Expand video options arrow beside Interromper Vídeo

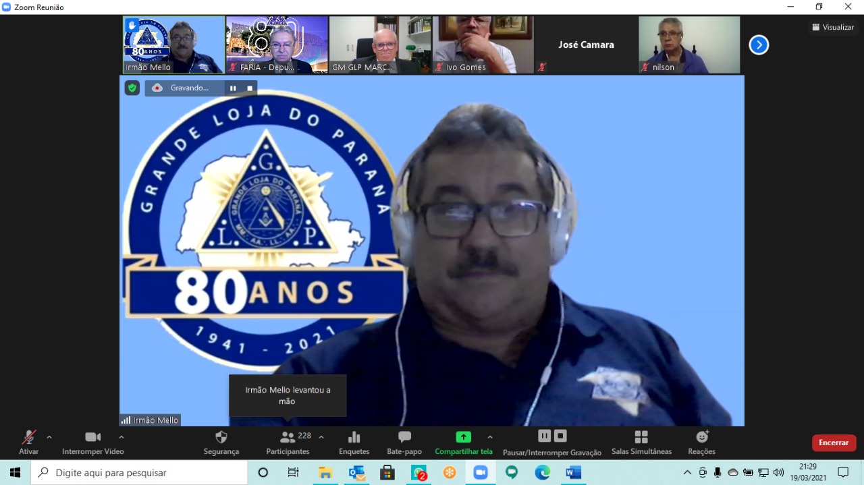(121, 437)
